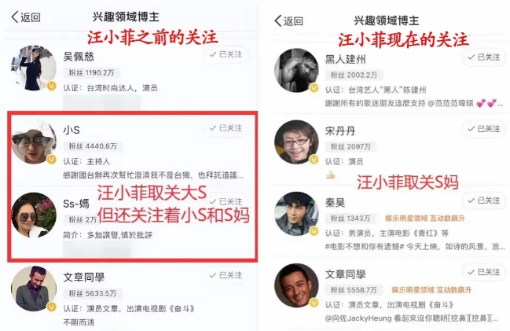Screen dimensions: 510x331
Task: Toggle 已关注 for right-side 文章同學
Action: (484, 272)
